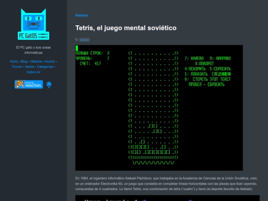Viewport: 268px width, 201px height.
Task: Click the paragraph beginning En 1984
Action: click(166, 184)
